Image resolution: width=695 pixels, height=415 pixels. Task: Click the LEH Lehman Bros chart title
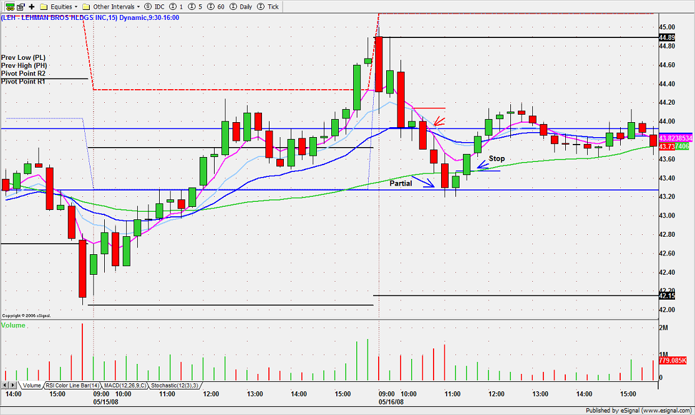click(90, 17)
